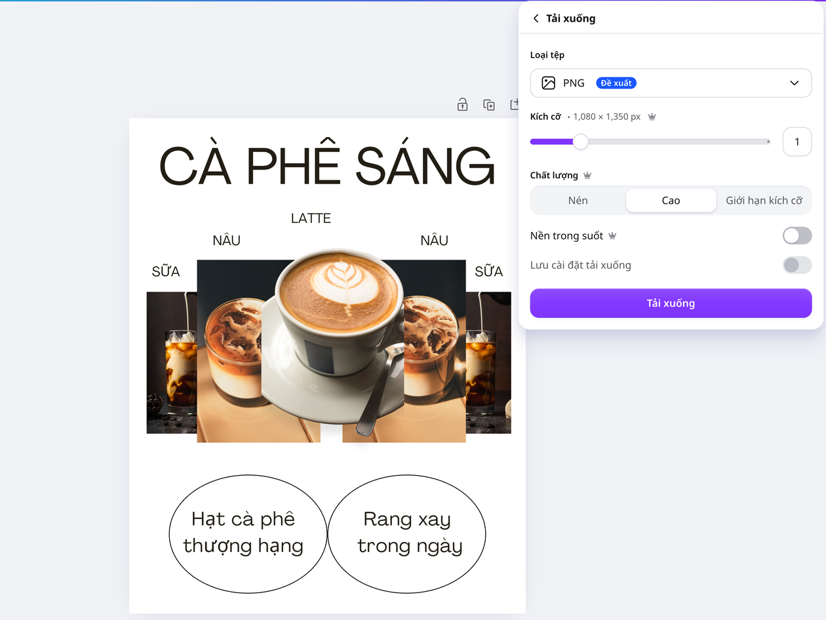This screenshot has width=826, height=620.
Task: Select the latte cup image in center
Action: pyautogui.click(x=333, y=341)
